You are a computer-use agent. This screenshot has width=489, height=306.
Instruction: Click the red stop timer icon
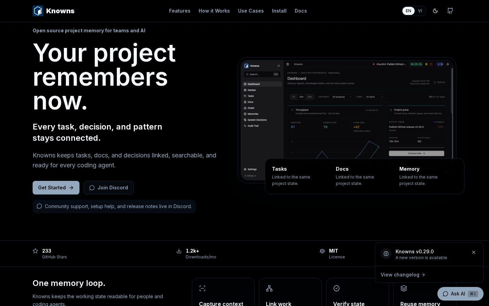[x=431, y=64]
